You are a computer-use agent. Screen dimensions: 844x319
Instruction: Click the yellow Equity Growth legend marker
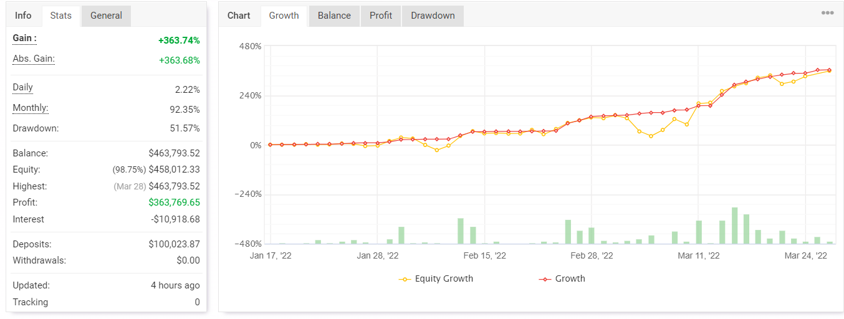click(405, 279)
